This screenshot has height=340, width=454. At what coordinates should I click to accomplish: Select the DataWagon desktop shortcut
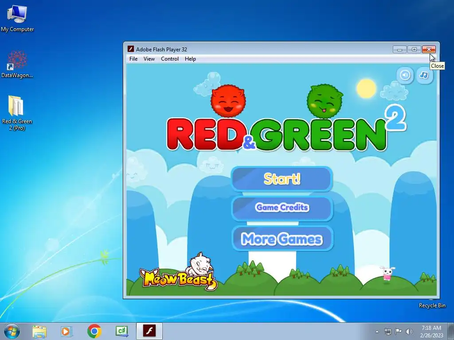17,64
